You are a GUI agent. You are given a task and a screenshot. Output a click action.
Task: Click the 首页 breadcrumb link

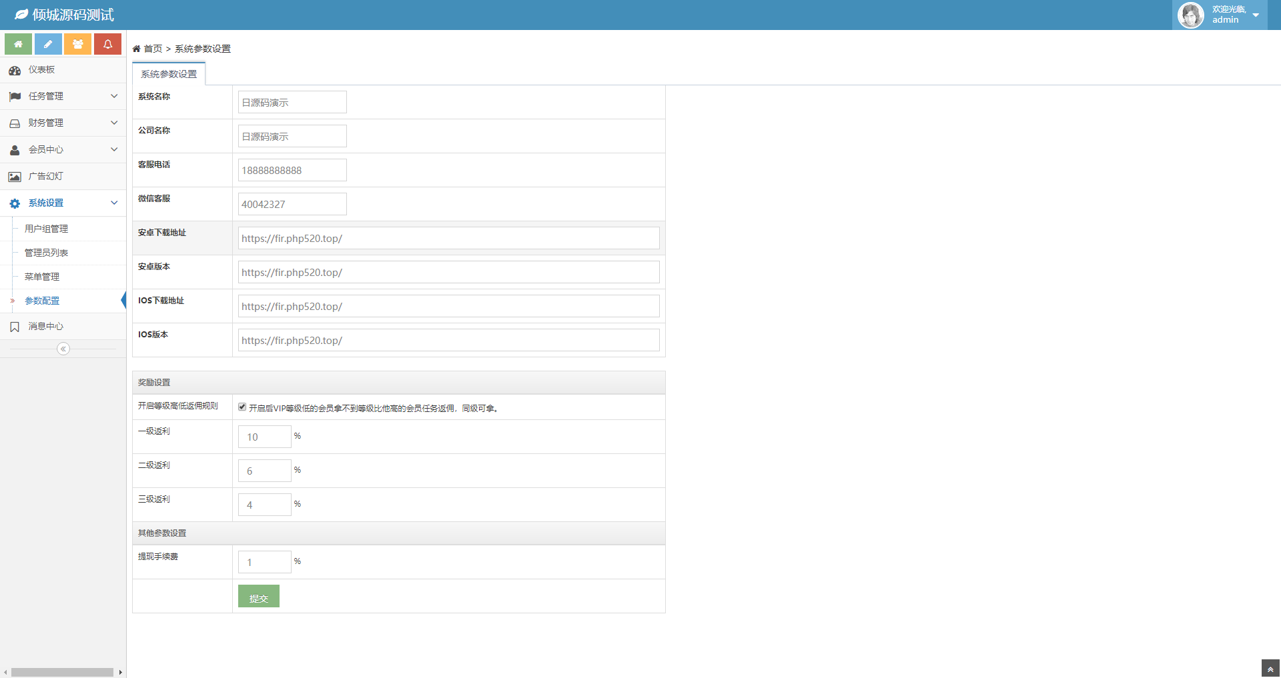pos(153,49)
